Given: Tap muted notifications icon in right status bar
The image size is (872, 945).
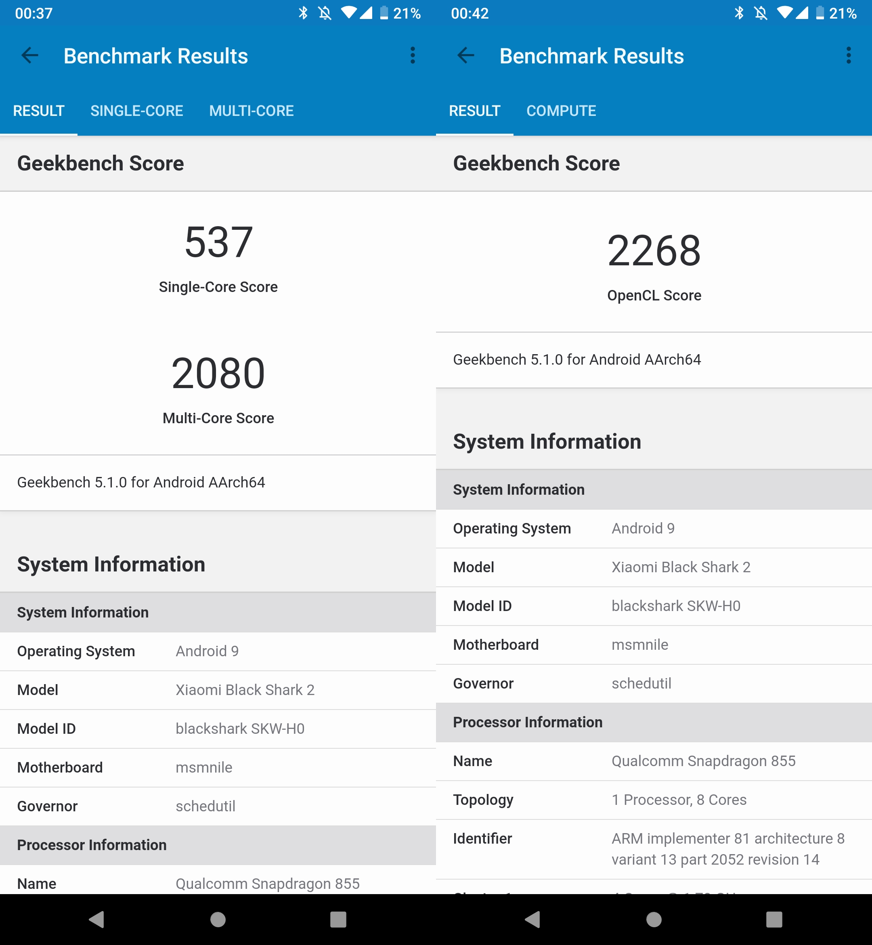Looking at the screenshot, I should tap(761, 13).
